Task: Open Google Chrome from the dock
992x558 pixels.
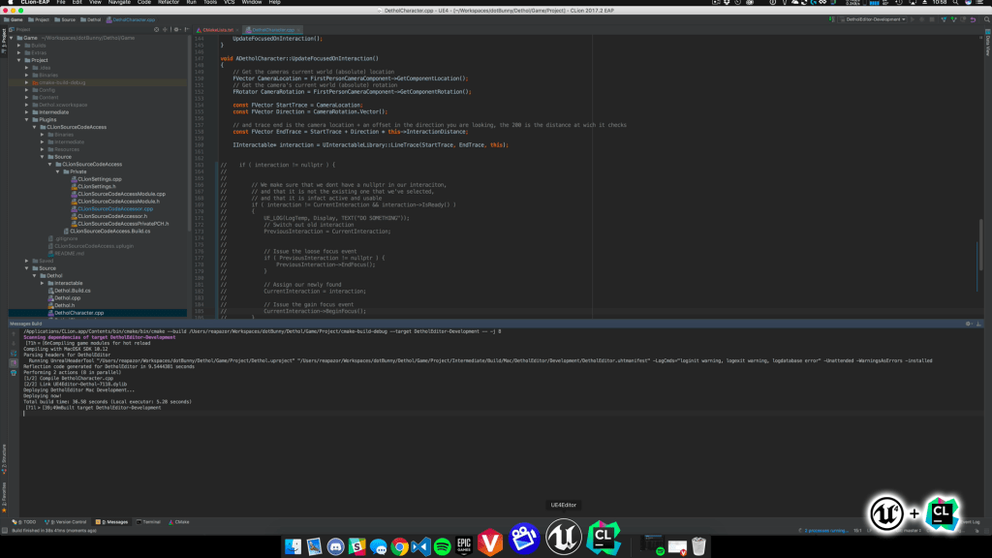Action: (399, 547)
